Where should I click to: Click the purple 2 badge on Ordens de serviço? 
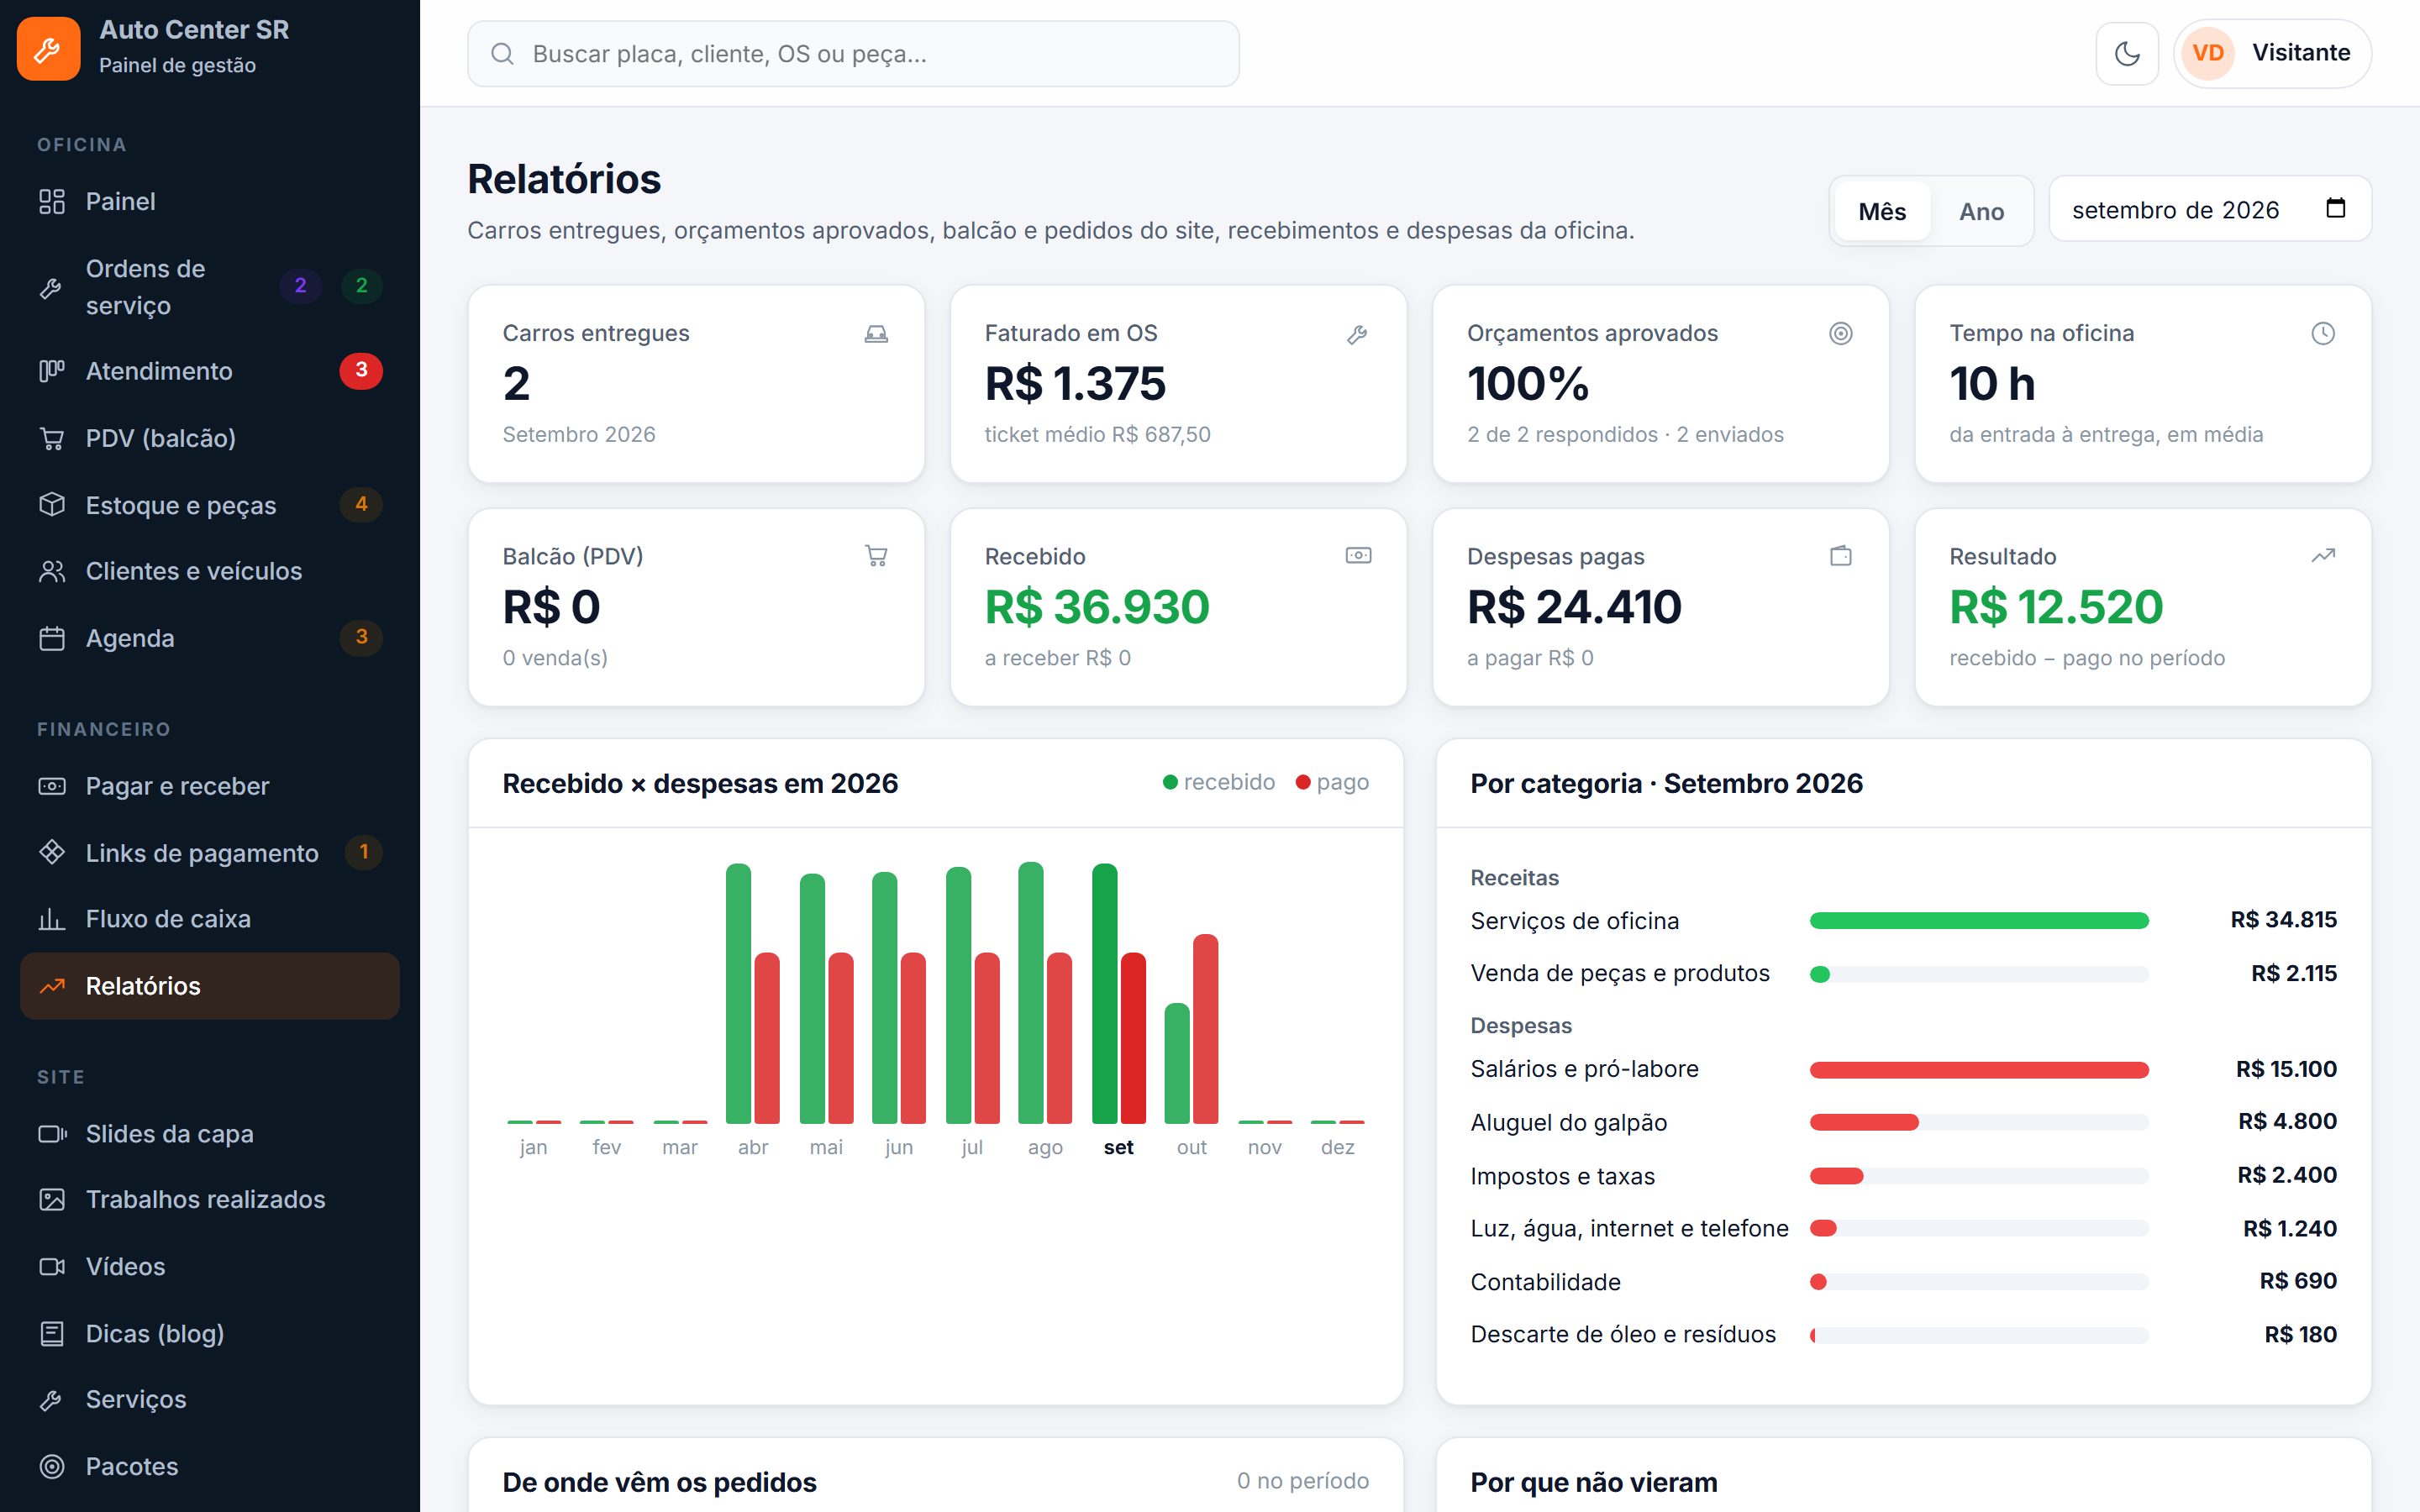coord(300,286)
